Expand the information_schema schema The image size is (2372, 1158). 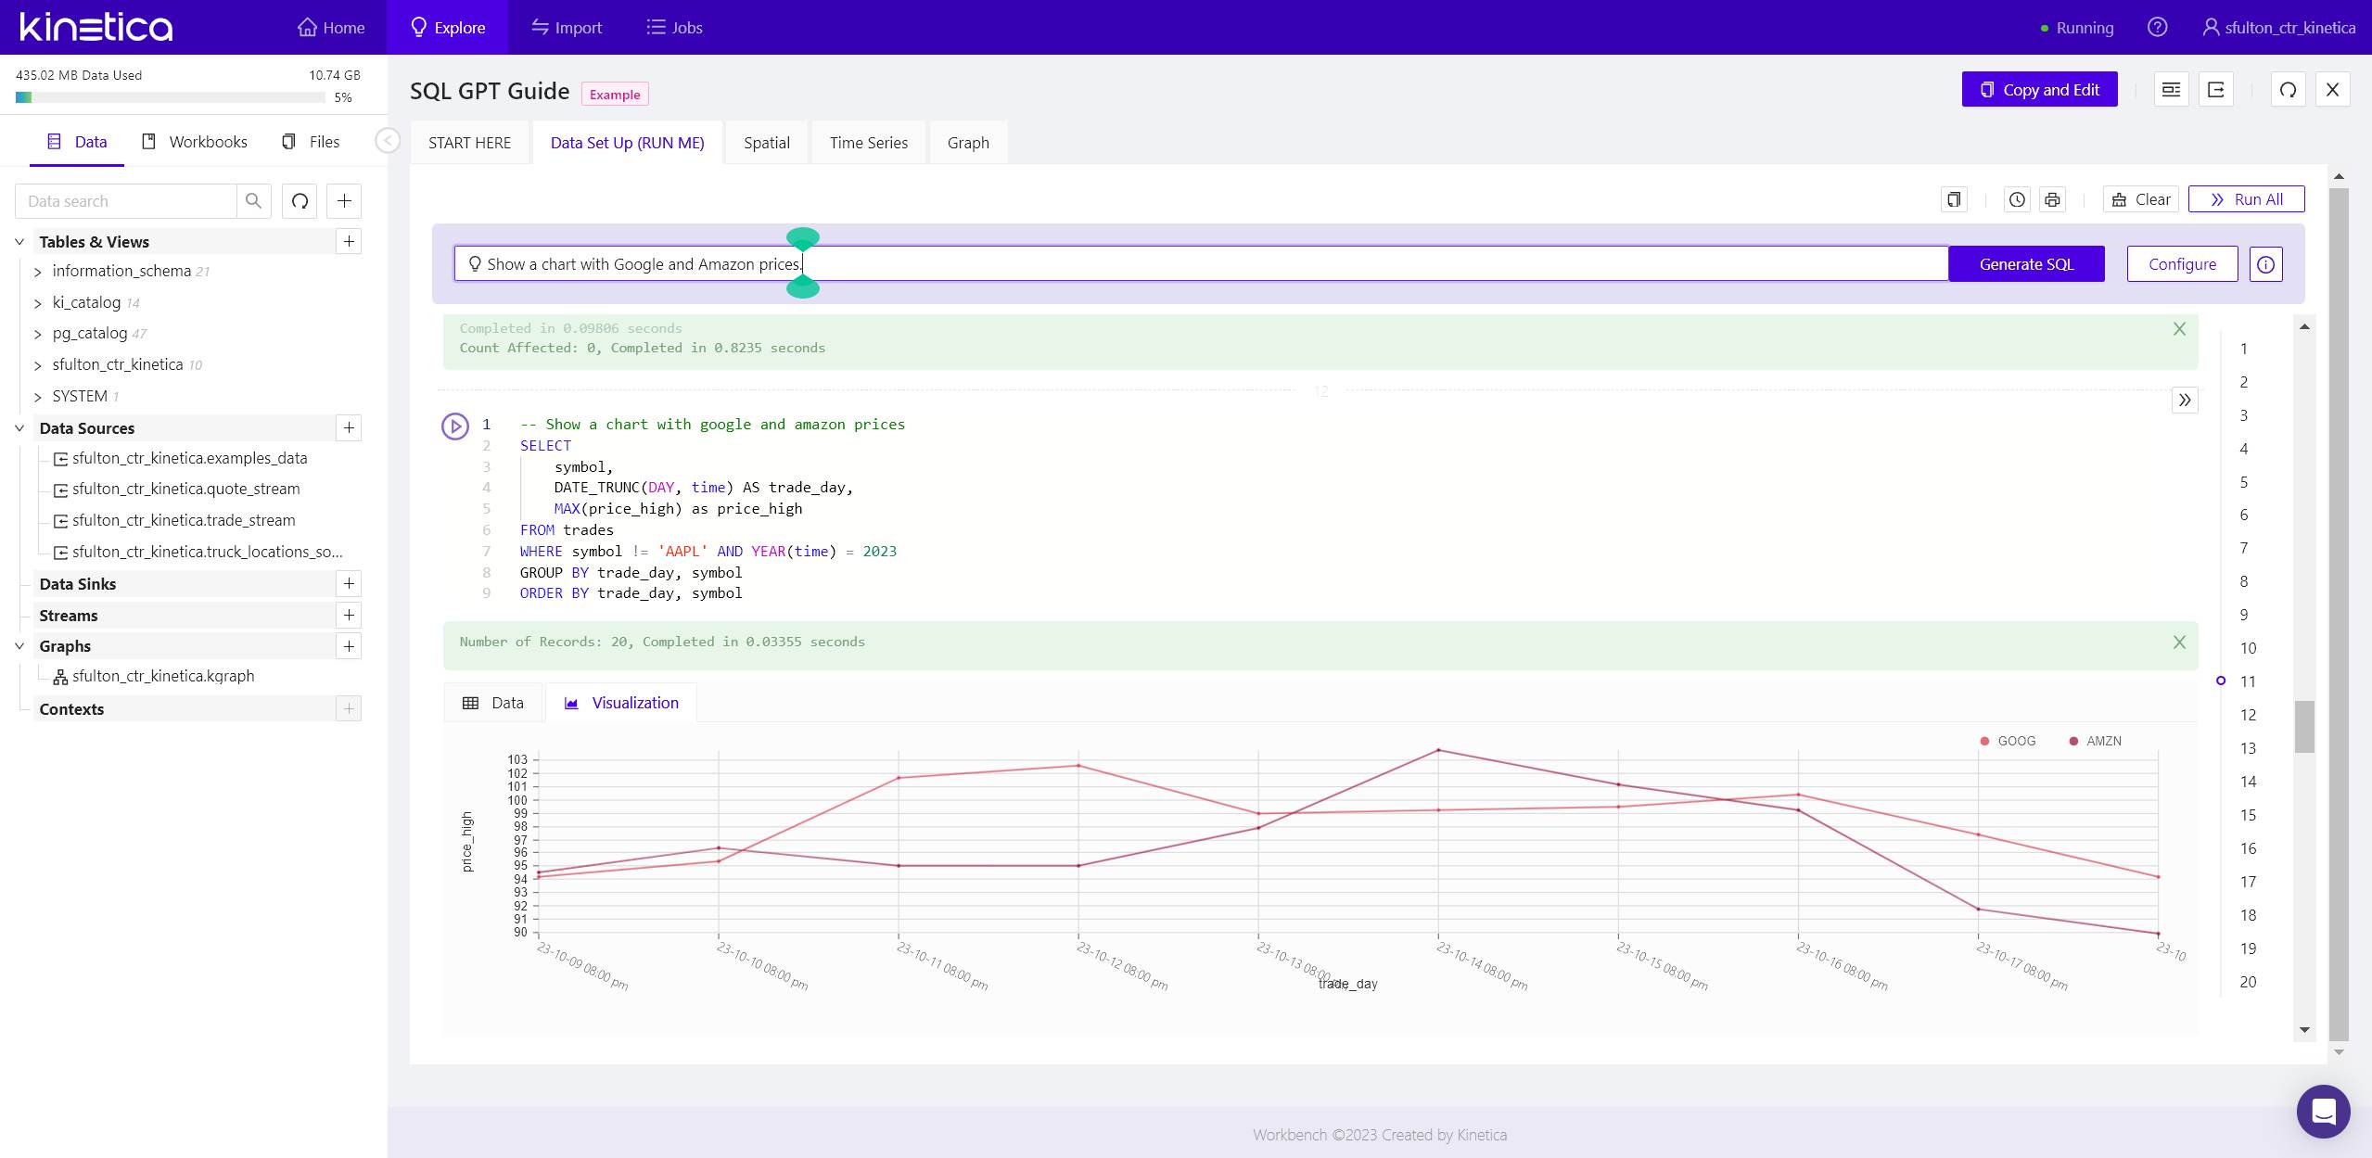[38, 272]
